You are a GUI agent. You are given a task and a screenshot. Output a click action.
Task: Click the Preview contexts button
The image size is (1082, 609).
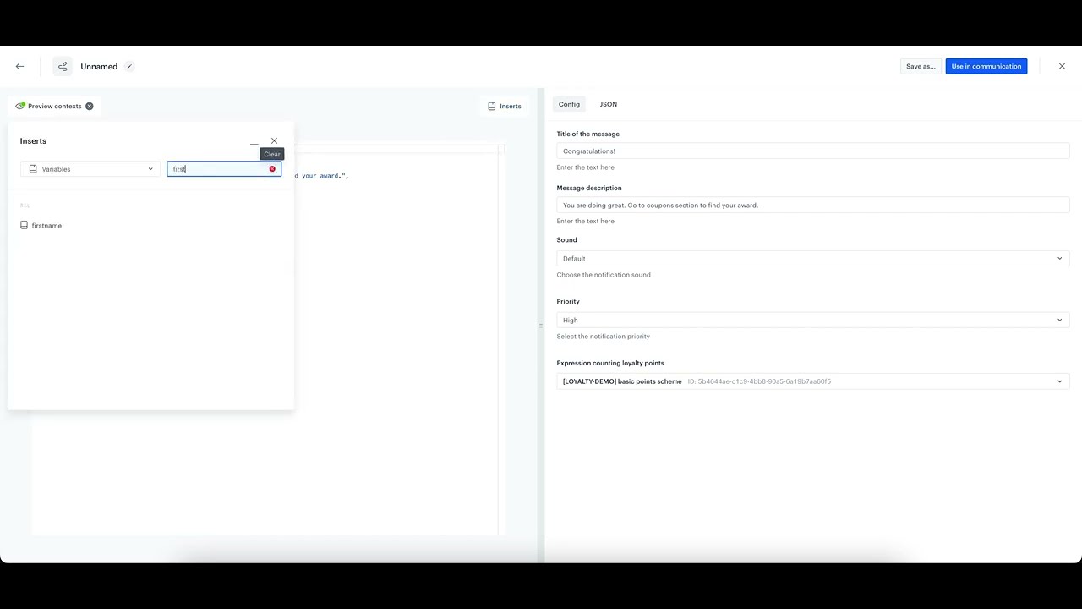(54, 106)
